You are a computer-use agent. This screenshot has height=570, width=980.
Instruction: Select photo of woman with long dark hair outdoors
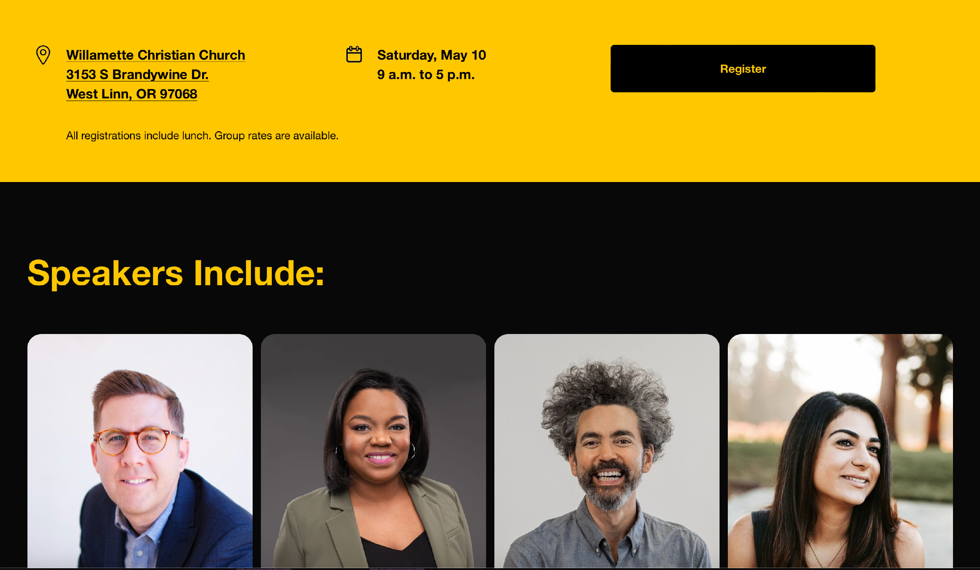(x=840, y=451)
